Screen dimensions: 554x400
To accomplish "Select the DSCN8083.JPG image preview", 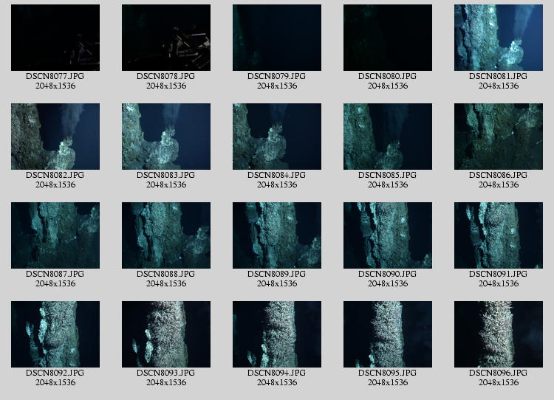I will pos(166,137).
